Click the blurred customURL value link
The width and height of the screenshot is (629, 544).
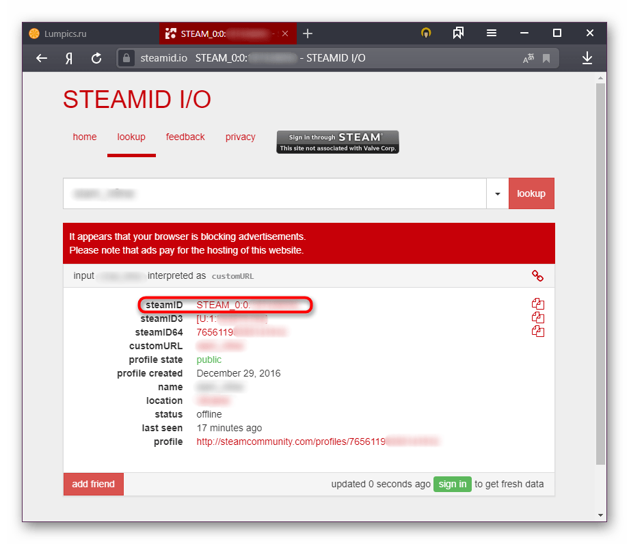220,346
